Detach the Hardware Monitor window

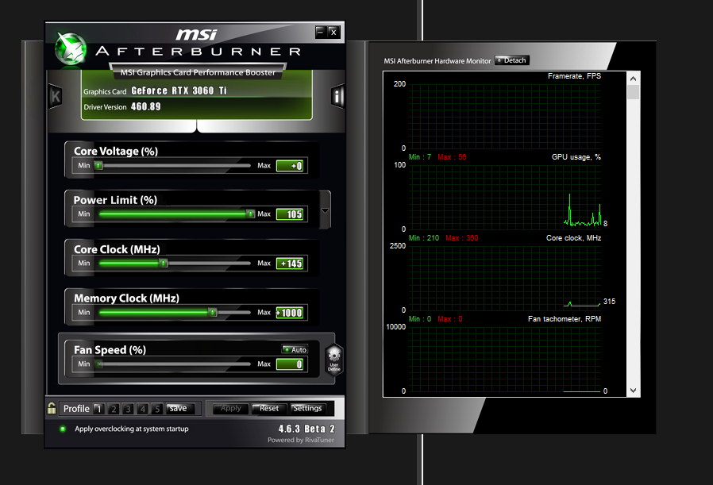click(x=511, y=60)
